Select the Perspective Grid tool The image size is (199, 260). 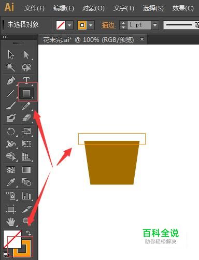pos(26,156)
